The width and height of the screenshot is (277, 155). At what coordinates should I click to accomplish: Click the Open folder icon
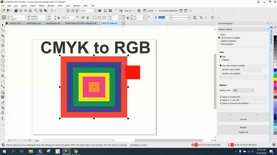point(8,11)
